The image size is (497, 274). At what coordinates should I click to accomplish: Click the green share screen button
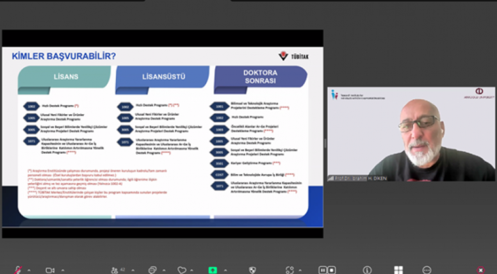point(213,270)
